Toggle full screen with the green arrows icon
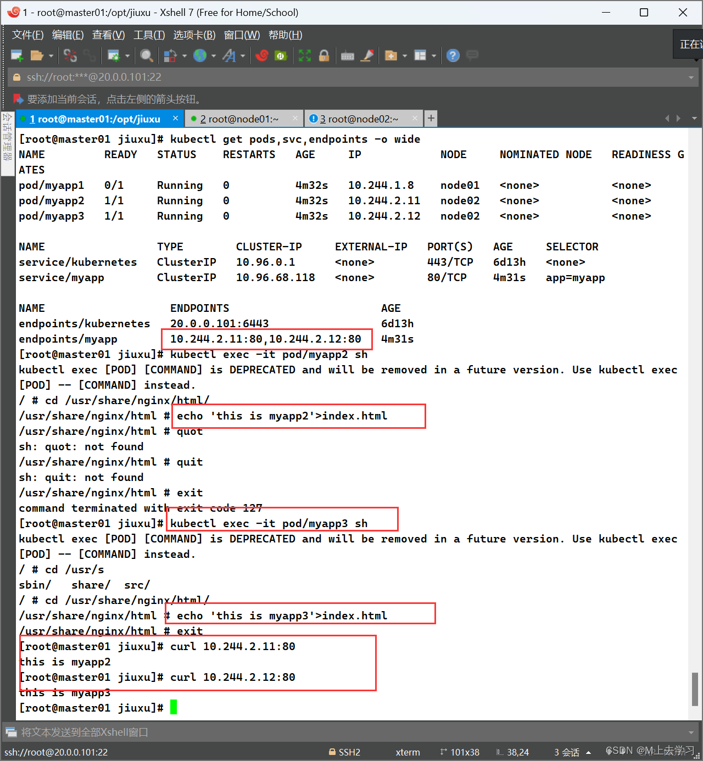 tap(305, 55)
